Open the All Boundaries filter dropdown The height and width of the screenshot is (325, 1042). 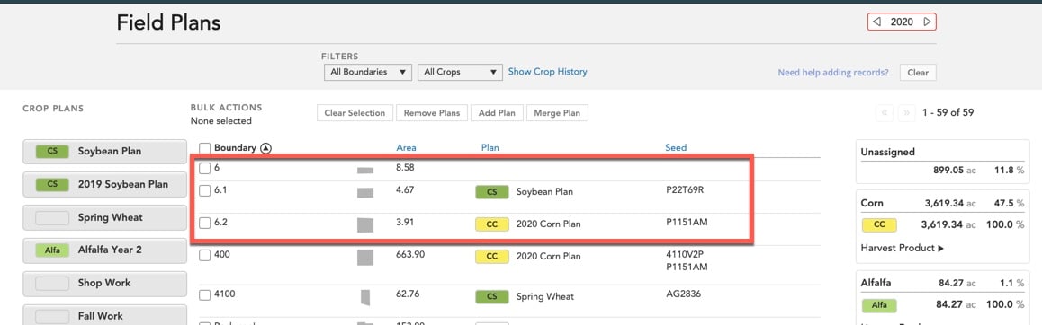pos(367,72)
